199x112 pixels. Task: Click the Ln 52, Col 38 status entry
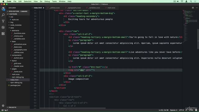(x=164, y=110)
